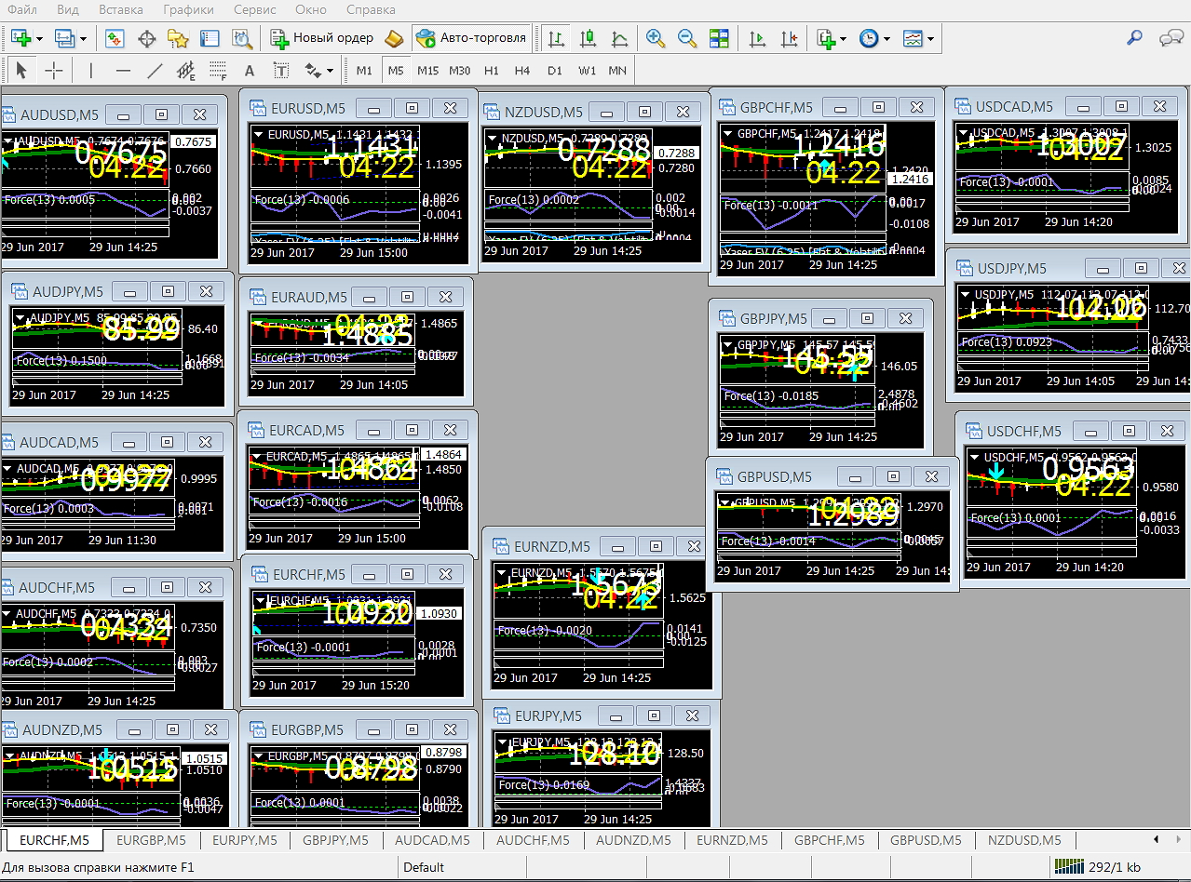Select the crosshair tool
The height and width of the screenshot is (882, 1191).
pos(54,70)
